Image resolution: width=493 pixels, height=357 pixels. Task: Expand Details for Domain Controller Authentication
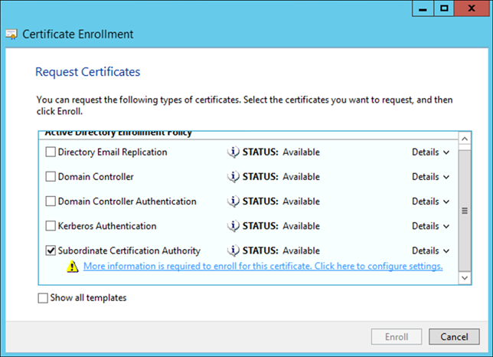click(430, 201)
